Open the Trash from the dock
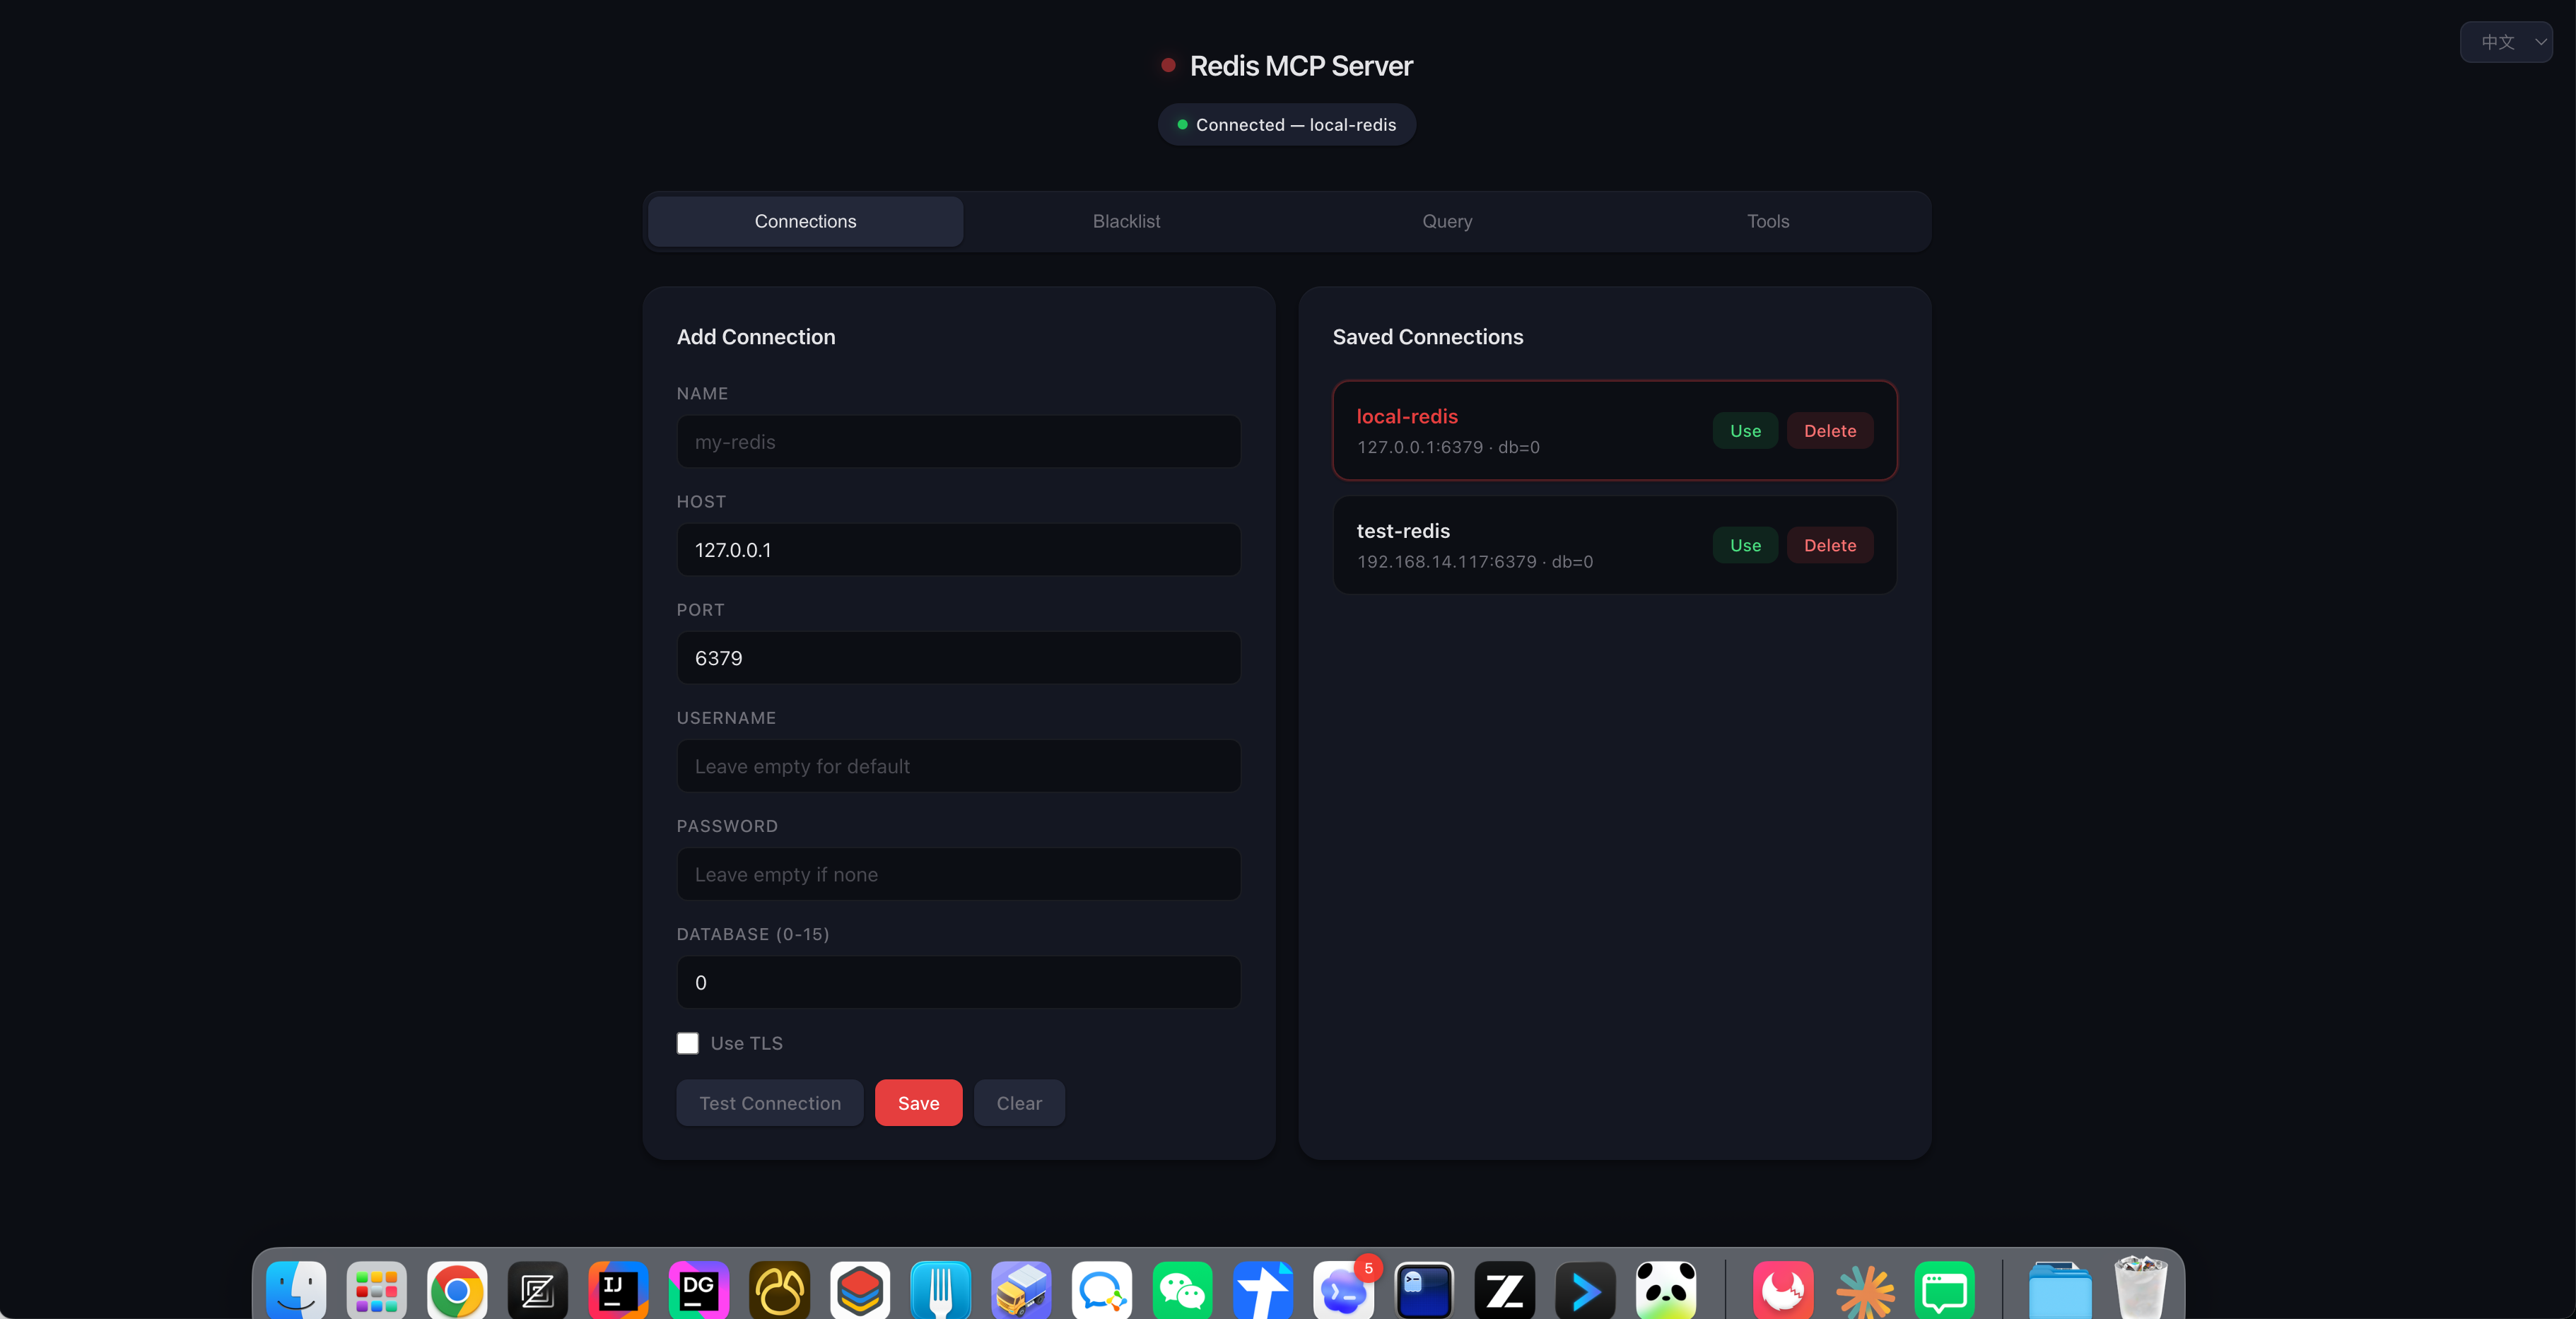 (2141, 1288)
